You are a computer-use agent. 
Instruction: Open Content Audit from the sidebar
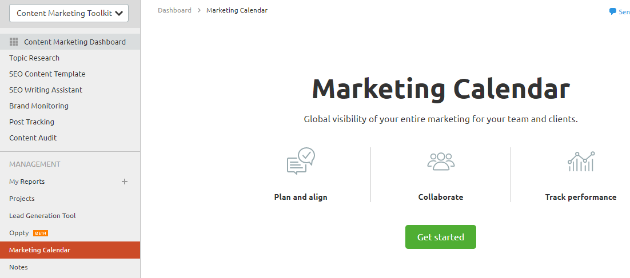(x=33, y=138)
